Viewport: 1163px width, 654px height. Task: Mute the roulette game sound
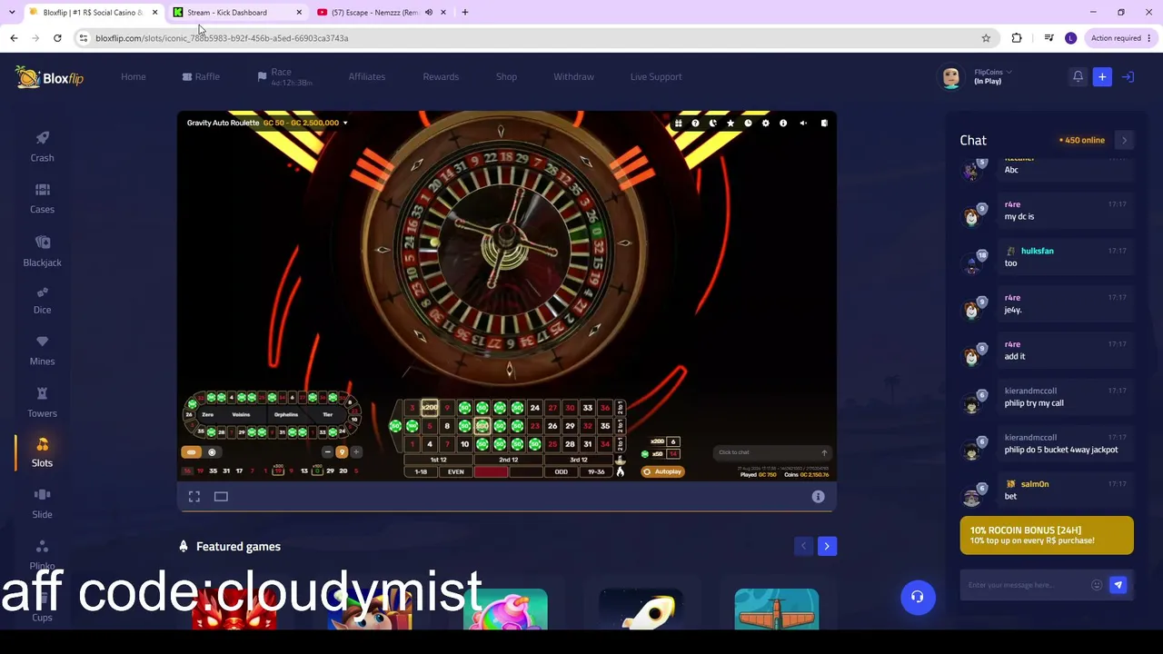point(803,123)
